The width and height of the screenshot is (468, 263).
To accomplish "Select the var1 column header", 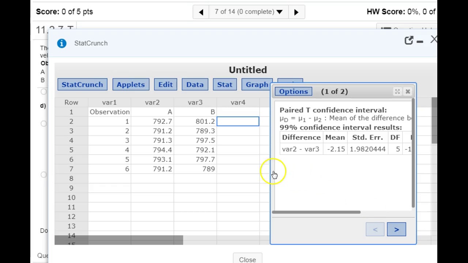I will click(x=109, y=102).
